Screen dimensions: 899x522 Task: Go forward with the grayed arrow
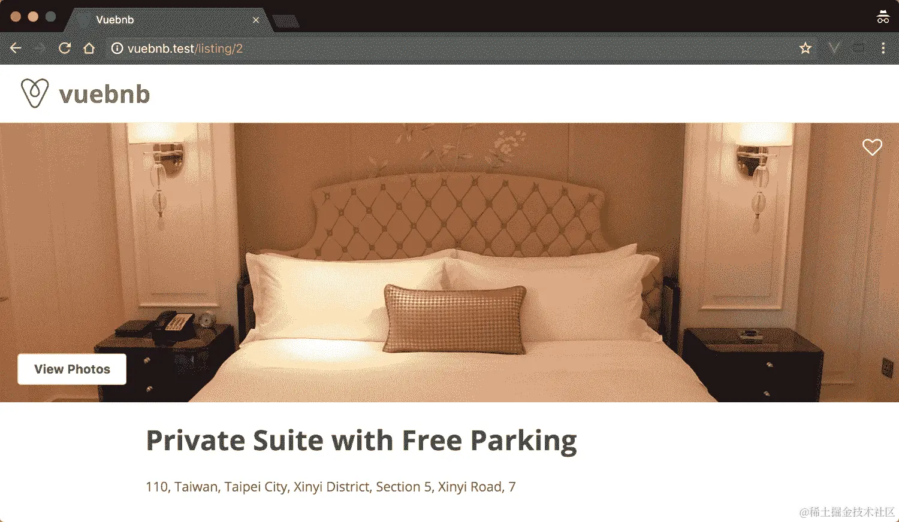[40, 48]
